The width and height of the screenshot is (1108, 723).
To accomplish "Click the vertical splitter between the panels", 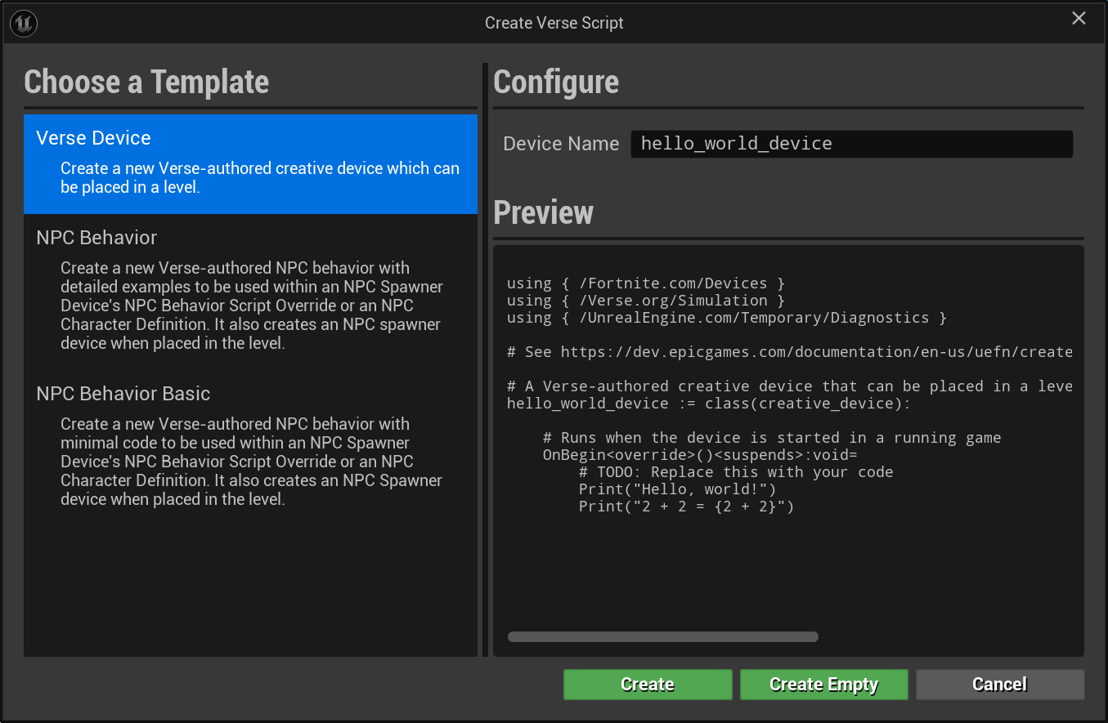I will pyautogui.click(x=485, y=359).
